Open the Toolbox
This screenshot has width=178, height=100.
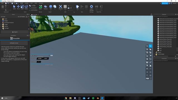[46, 7]
